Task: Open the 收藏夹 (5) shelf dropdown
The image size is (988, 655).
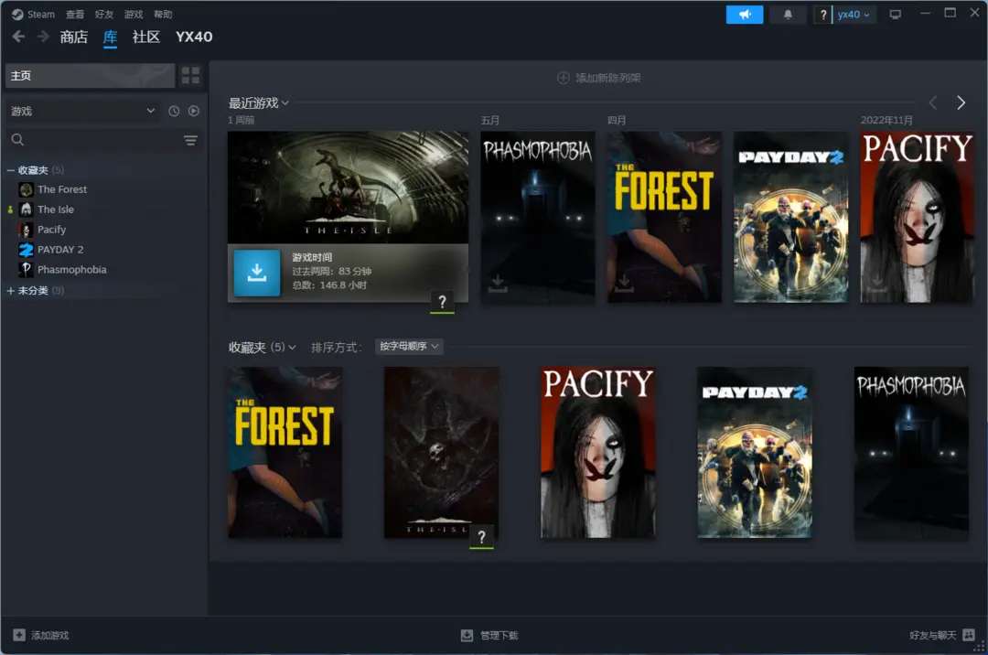Action: coord(263,348)
